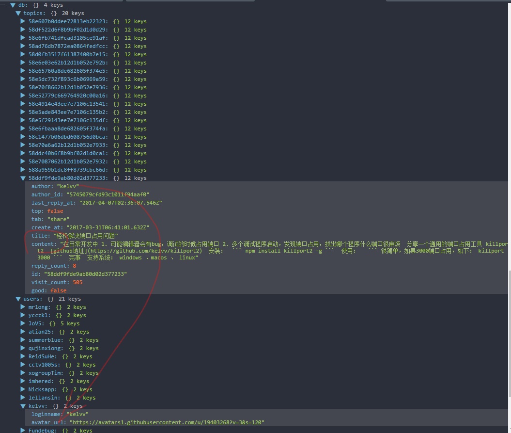Expand the imhered user entry

click(23, 381)
